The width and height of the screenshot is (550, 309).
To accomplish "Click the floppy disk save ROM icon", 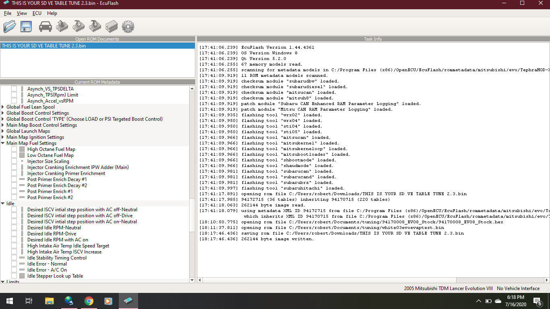I will click(x=27, y=27).
